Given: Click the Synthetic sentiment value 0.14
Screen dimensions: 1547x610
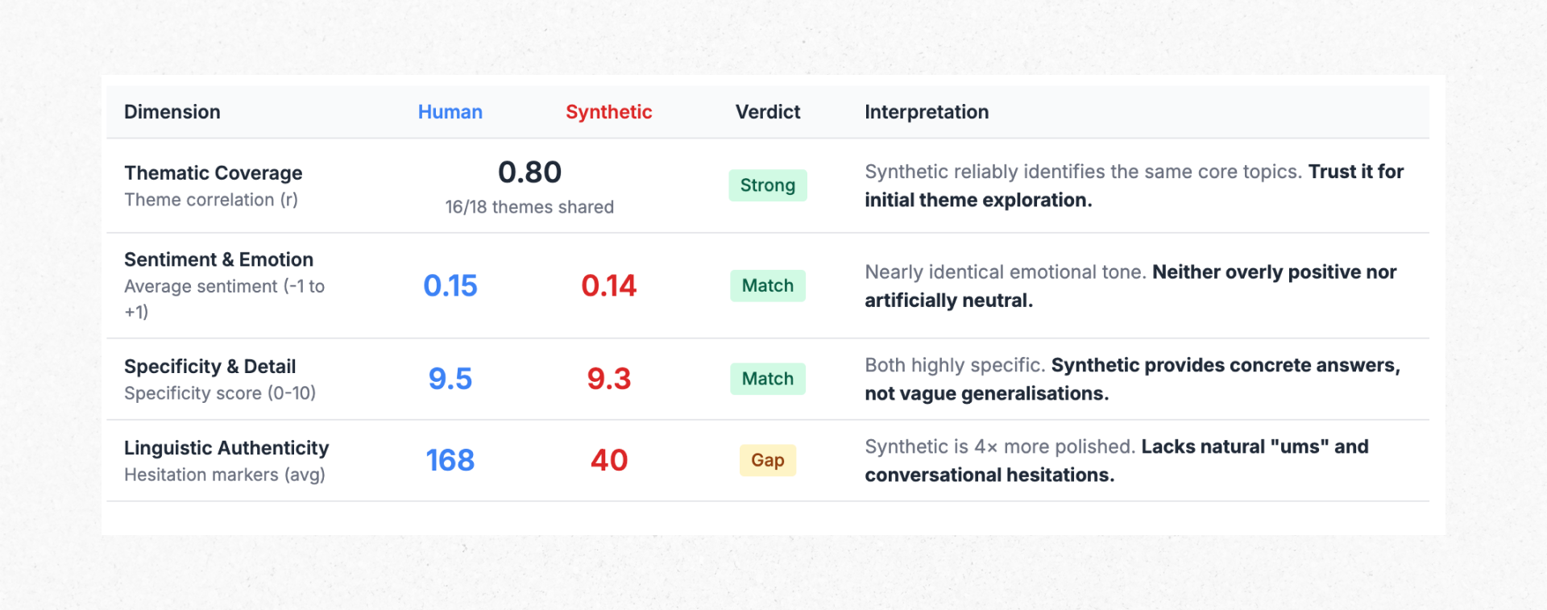Looking at the screenshot, I should 608,286.
